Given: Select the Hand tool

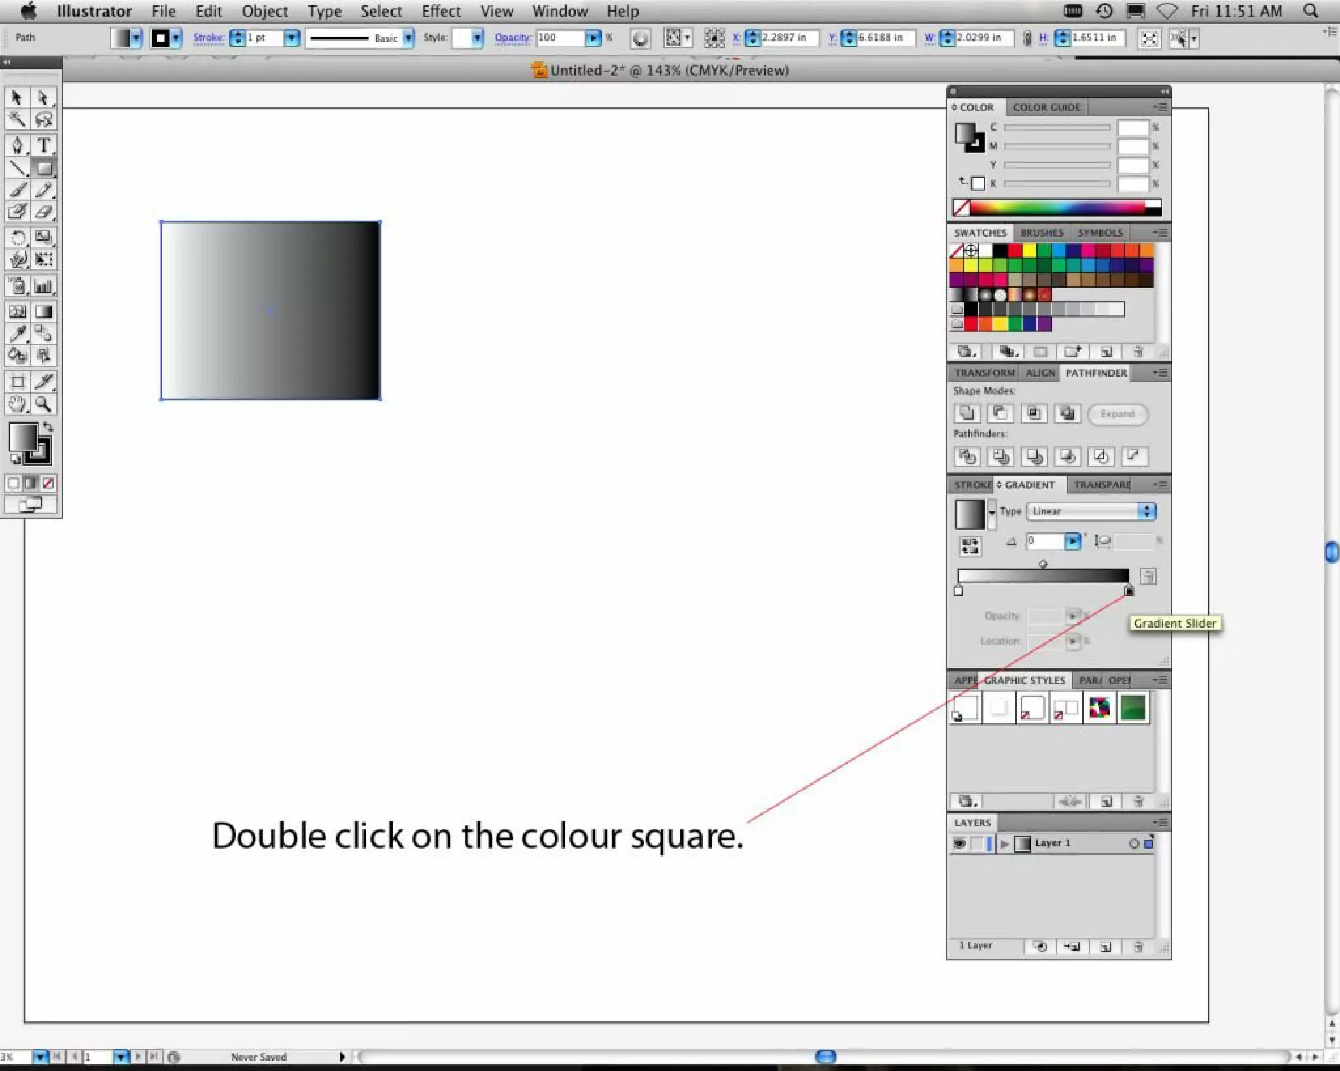Looking at the screenshot, I should tap(17, 404).
